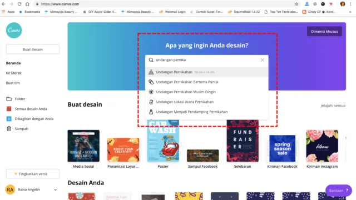Click the Semua desain Anda icon
Screen dimensions: 356x200
[9, 109]
